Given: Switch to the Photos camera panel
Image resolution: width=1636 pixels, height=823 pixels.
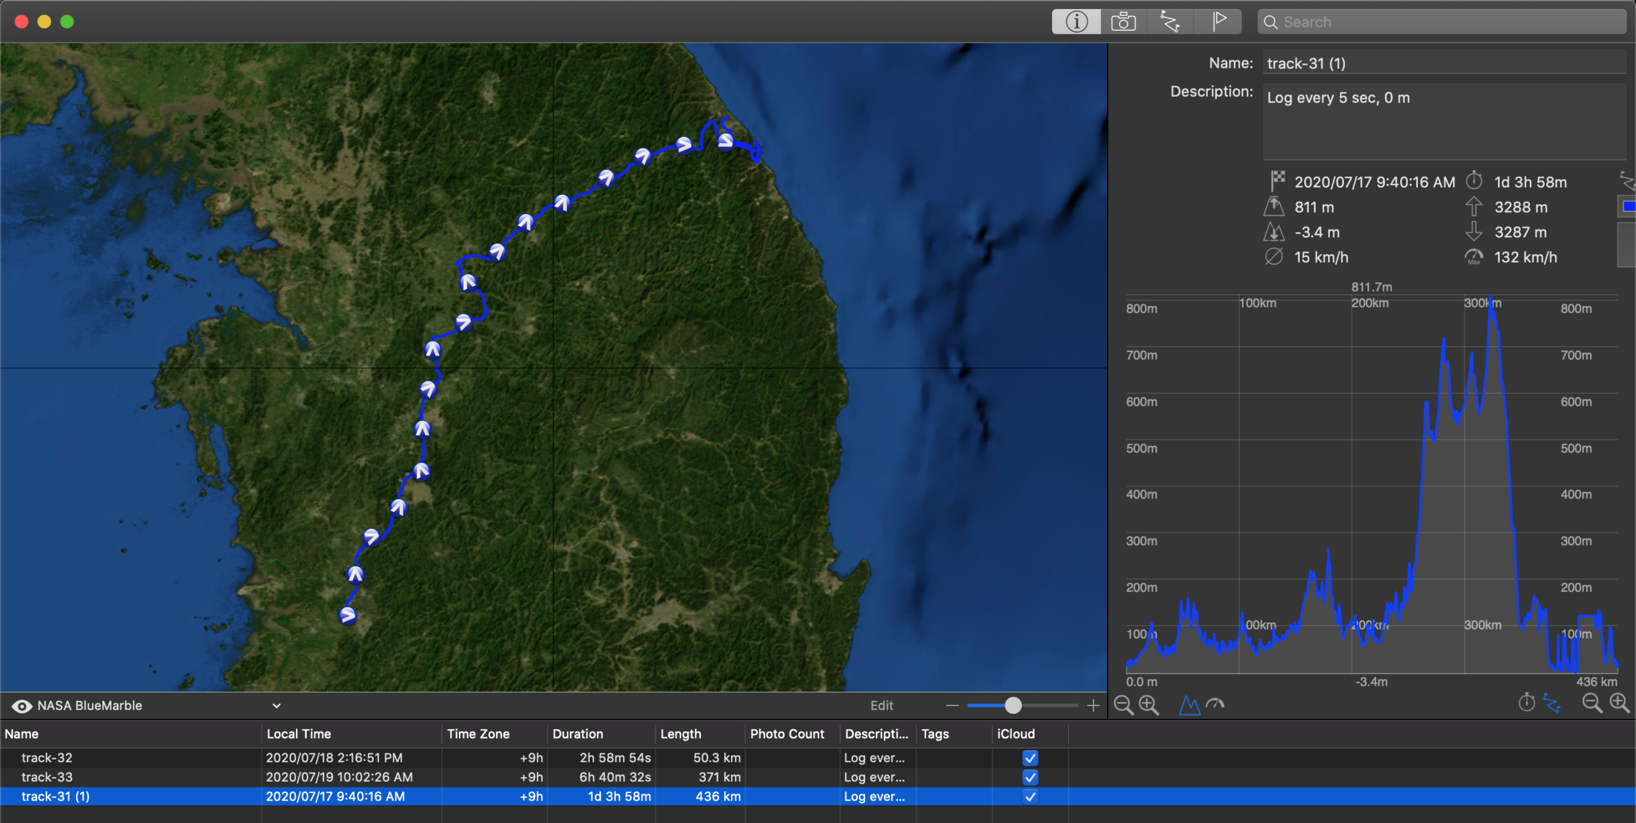Looking at the screenshot, I should [x=1123, y=22].
